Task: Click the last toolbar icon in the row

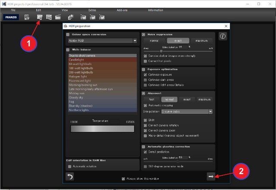Action: 102,18
